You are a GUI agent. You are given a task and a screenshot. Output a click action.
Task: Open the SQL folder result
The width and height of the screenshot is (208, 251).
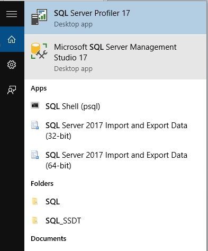115,201
